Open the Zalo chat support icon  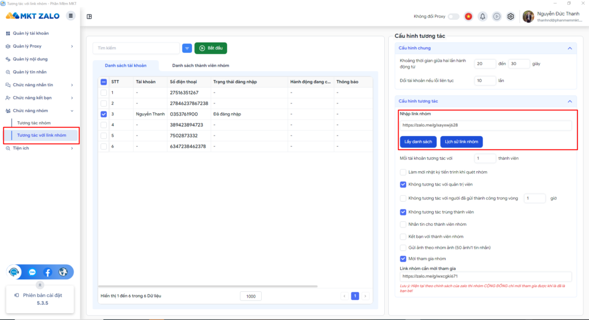tap(32, 272)
